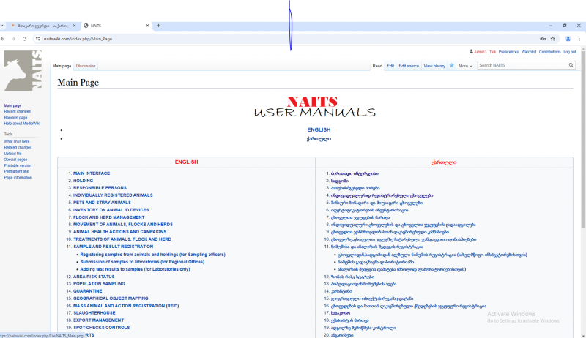This screenshot has width=586, height=338.
Task: Open EXPORT MANAGEMENT link
Action: pyautogui.click(x=98, y=320)
